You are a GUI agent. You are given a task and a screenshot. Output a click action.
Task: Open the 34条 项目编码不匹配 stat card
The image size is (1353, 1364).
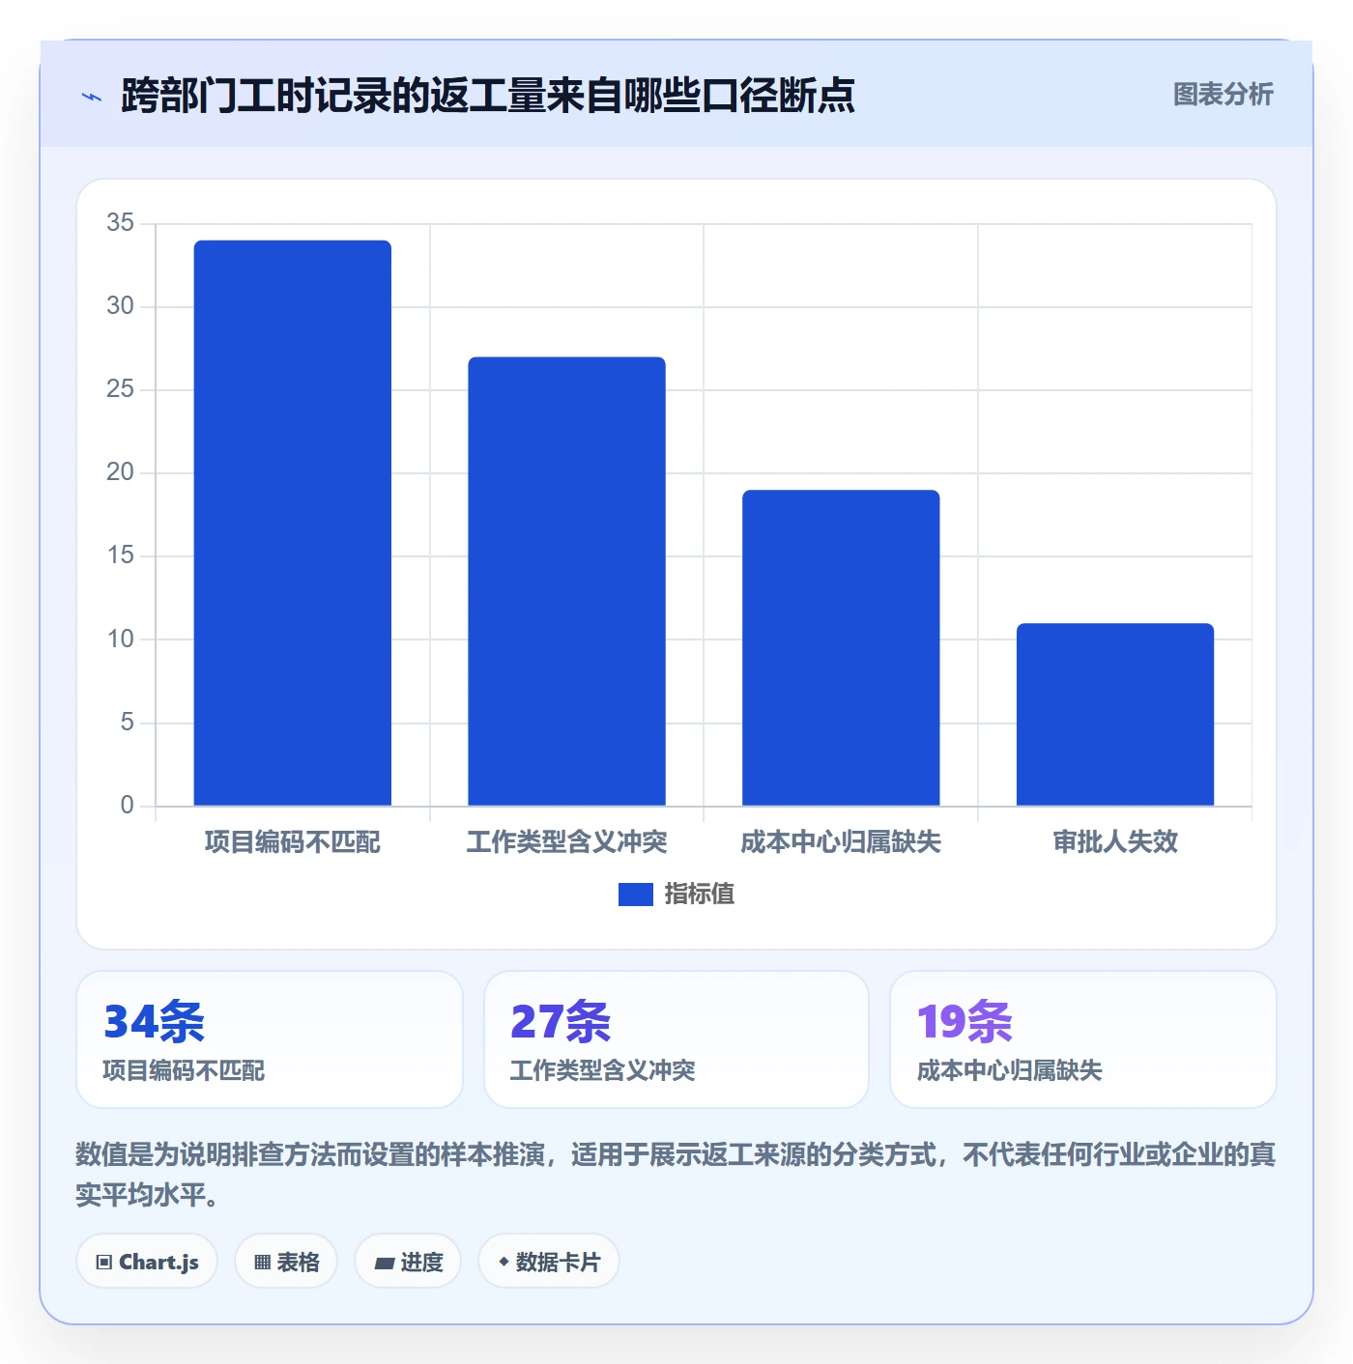click(x=270, y=1039)
